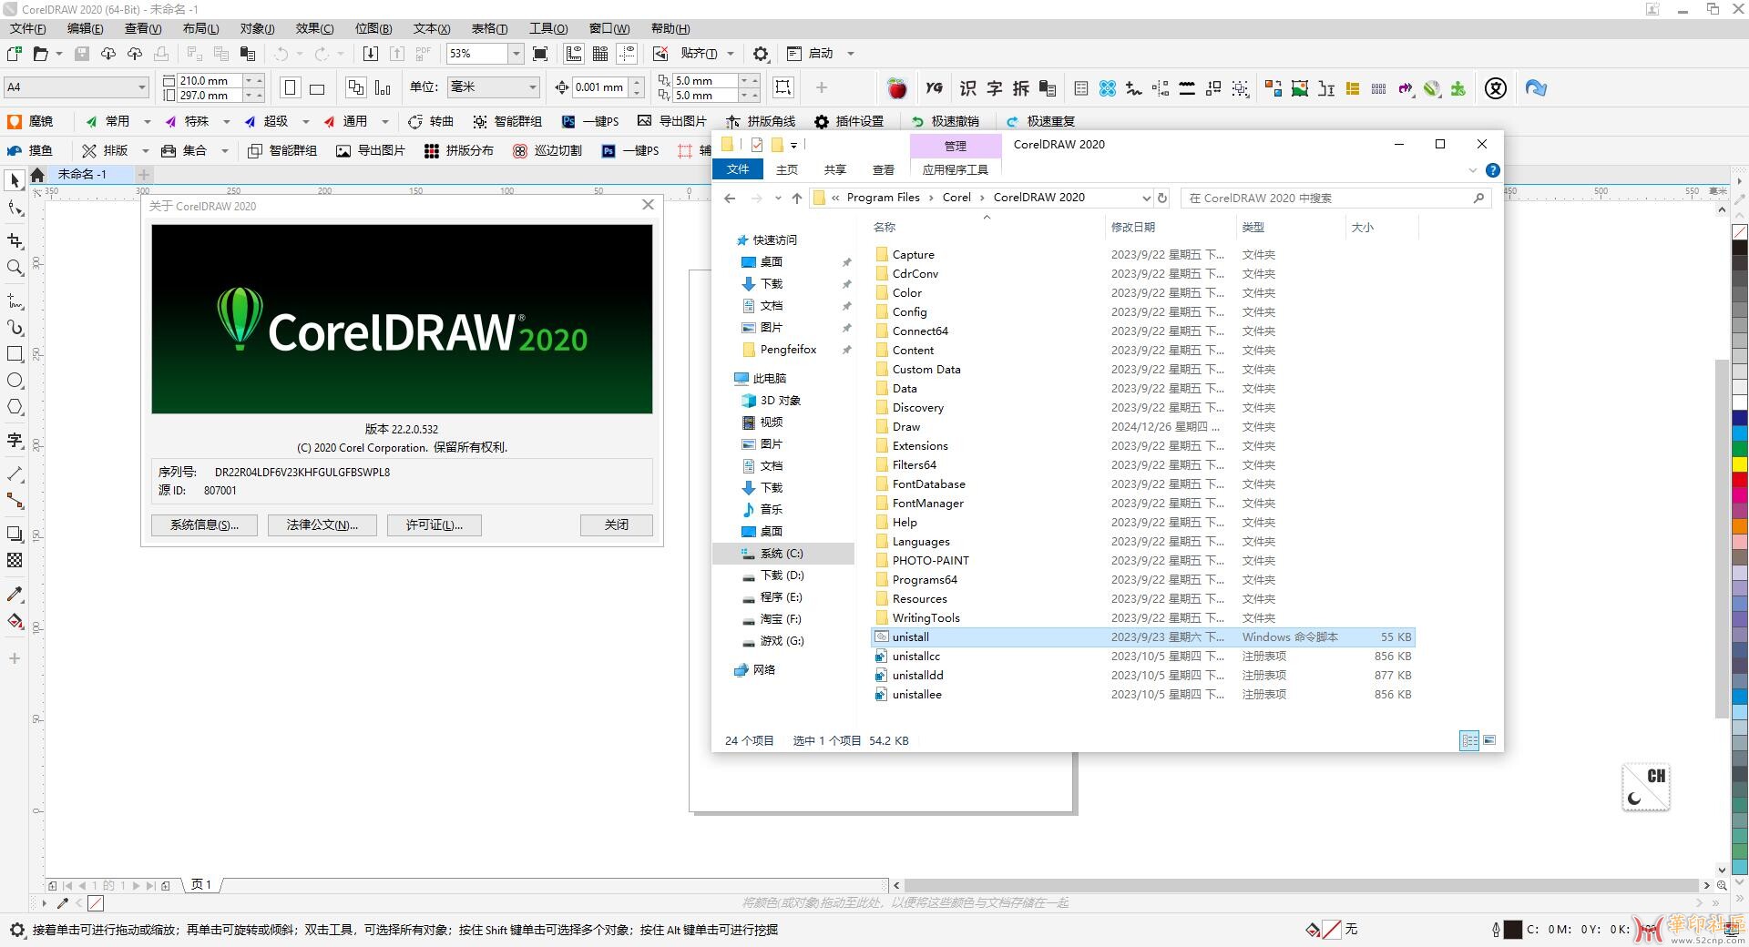The height and width of the screenshot is (947, 1749).
Task: Switch Explorer to large icons view
Action: (x=1489, y=740)
